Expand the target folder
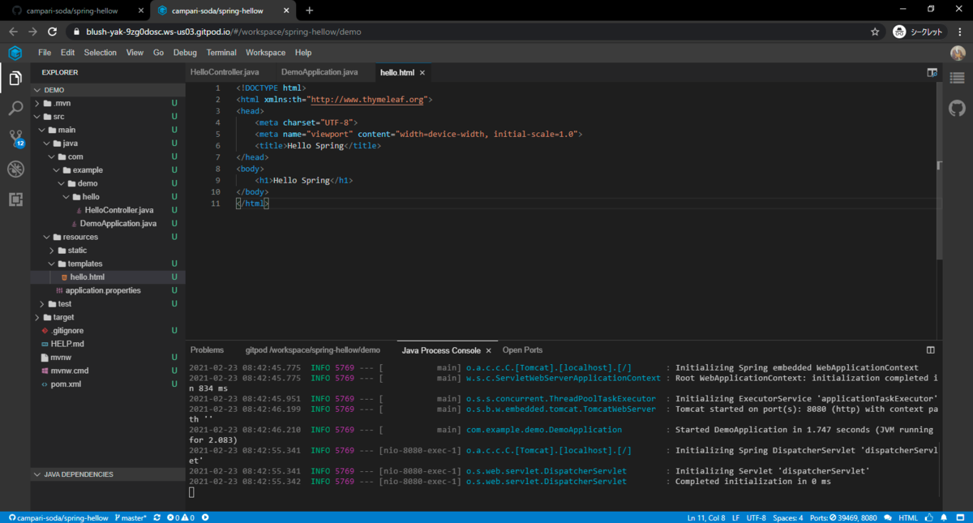Viewport: 973px width, 523px height. pos(37,317)
